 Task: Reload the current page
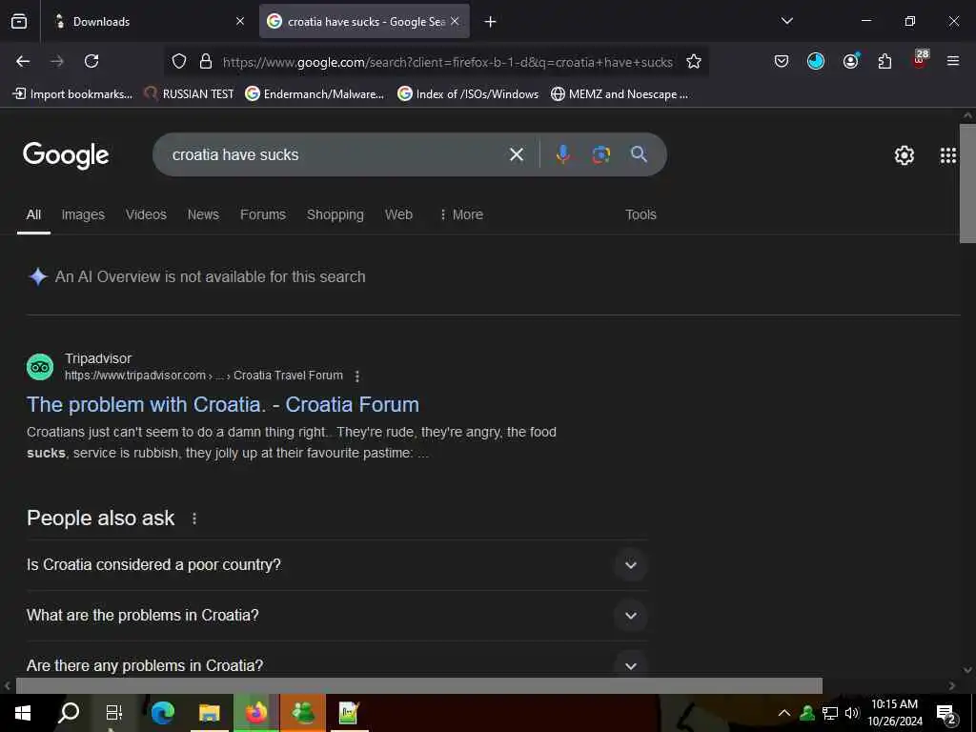[91, 61]
